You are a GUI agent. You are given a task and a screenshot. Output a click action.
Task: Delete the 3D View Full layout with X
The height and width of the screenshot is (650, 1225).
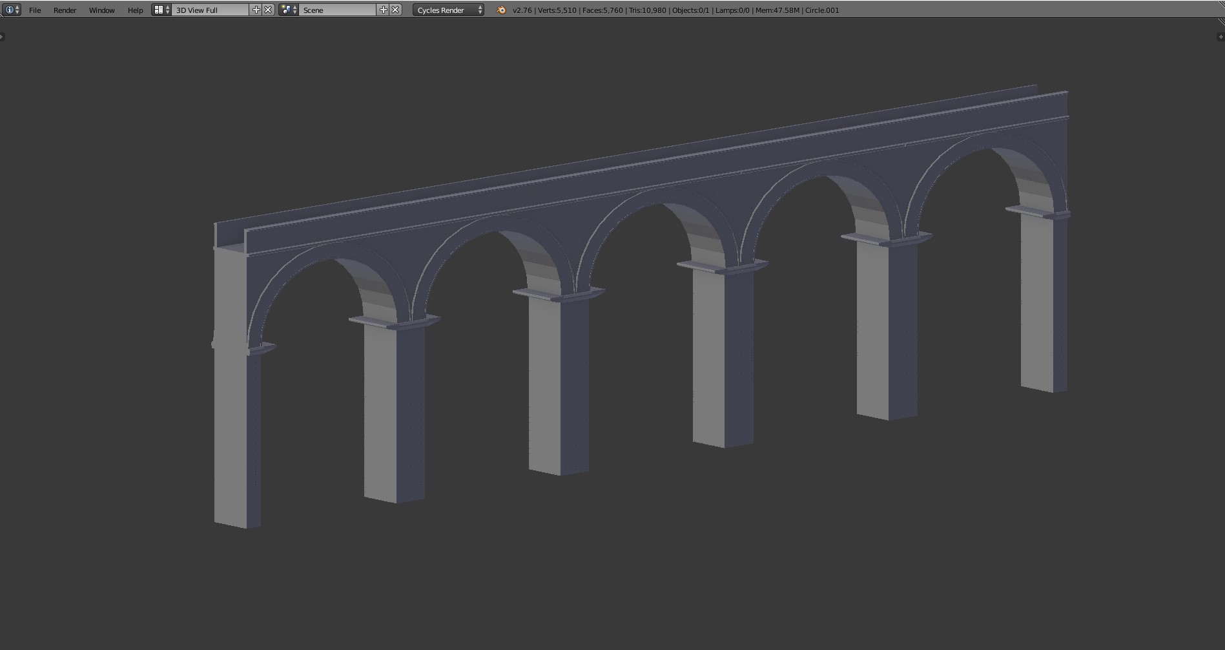pyautogui.click(x=267, y=10)
